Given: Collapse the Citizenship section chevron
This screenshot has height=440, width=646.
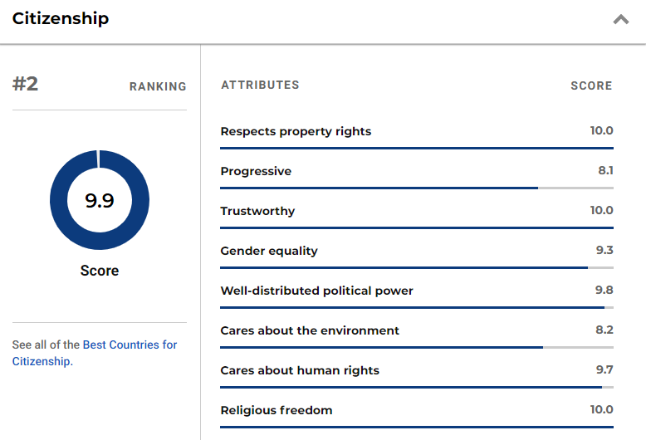Looking at the screenshot, I should coord(620,19).
